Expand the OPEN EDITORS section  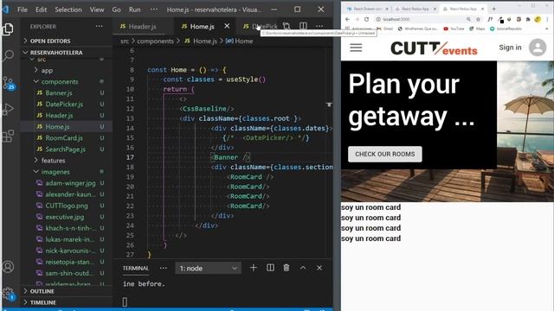click(x=50, y=41)
